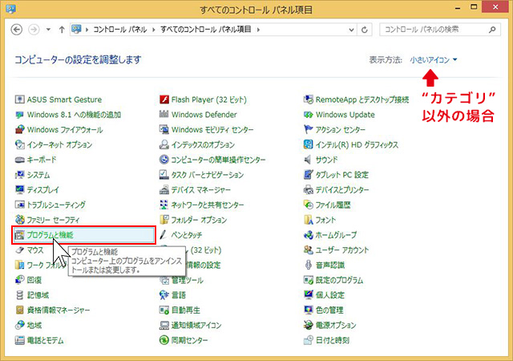Click the 回復 icon

19,280
